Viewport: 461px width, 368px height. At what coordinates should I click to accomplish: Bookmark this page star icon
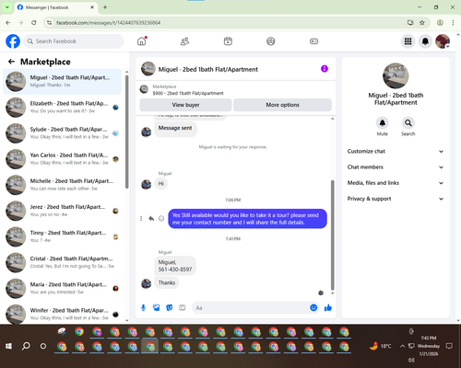[x=422, y=22]
